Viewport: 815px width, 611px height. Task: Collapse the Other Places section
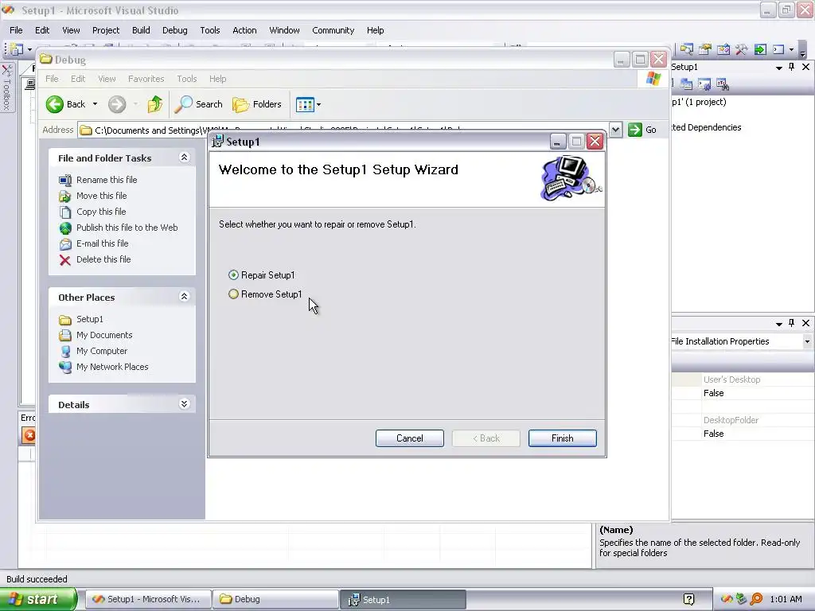184,297
